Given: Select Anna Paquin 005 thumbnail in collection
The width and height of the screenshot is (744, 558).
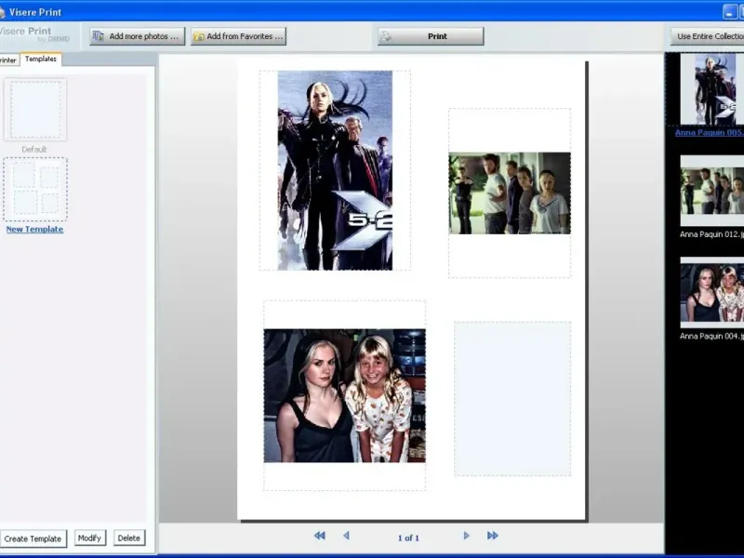Looking at the screenshot, I should coord(712,89).
